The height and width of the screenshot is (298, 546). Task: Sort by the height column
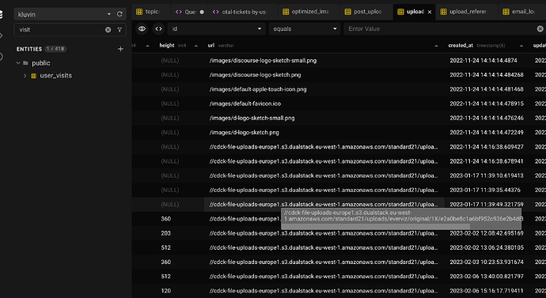196,46
